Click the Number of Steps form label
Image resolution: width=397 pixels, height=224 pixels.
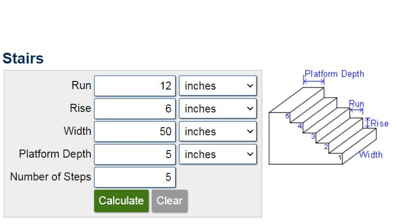(x=51, y=177)
